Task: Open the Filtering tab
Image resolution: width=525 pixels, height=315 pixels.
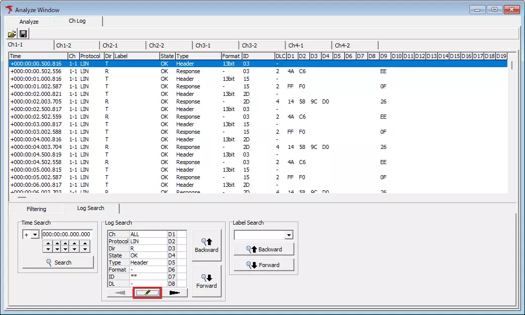Action: (36, 209)
